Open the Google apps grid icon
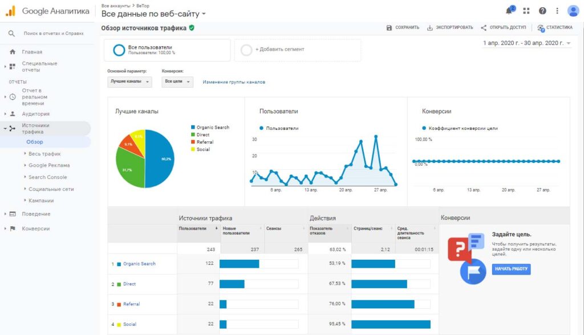 point(526,11)
